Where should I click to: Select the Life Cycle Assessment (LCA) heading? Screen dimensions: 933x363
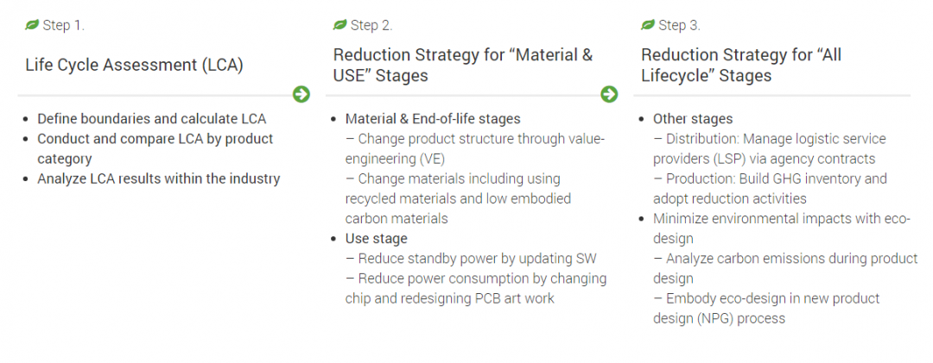[135, 65]
